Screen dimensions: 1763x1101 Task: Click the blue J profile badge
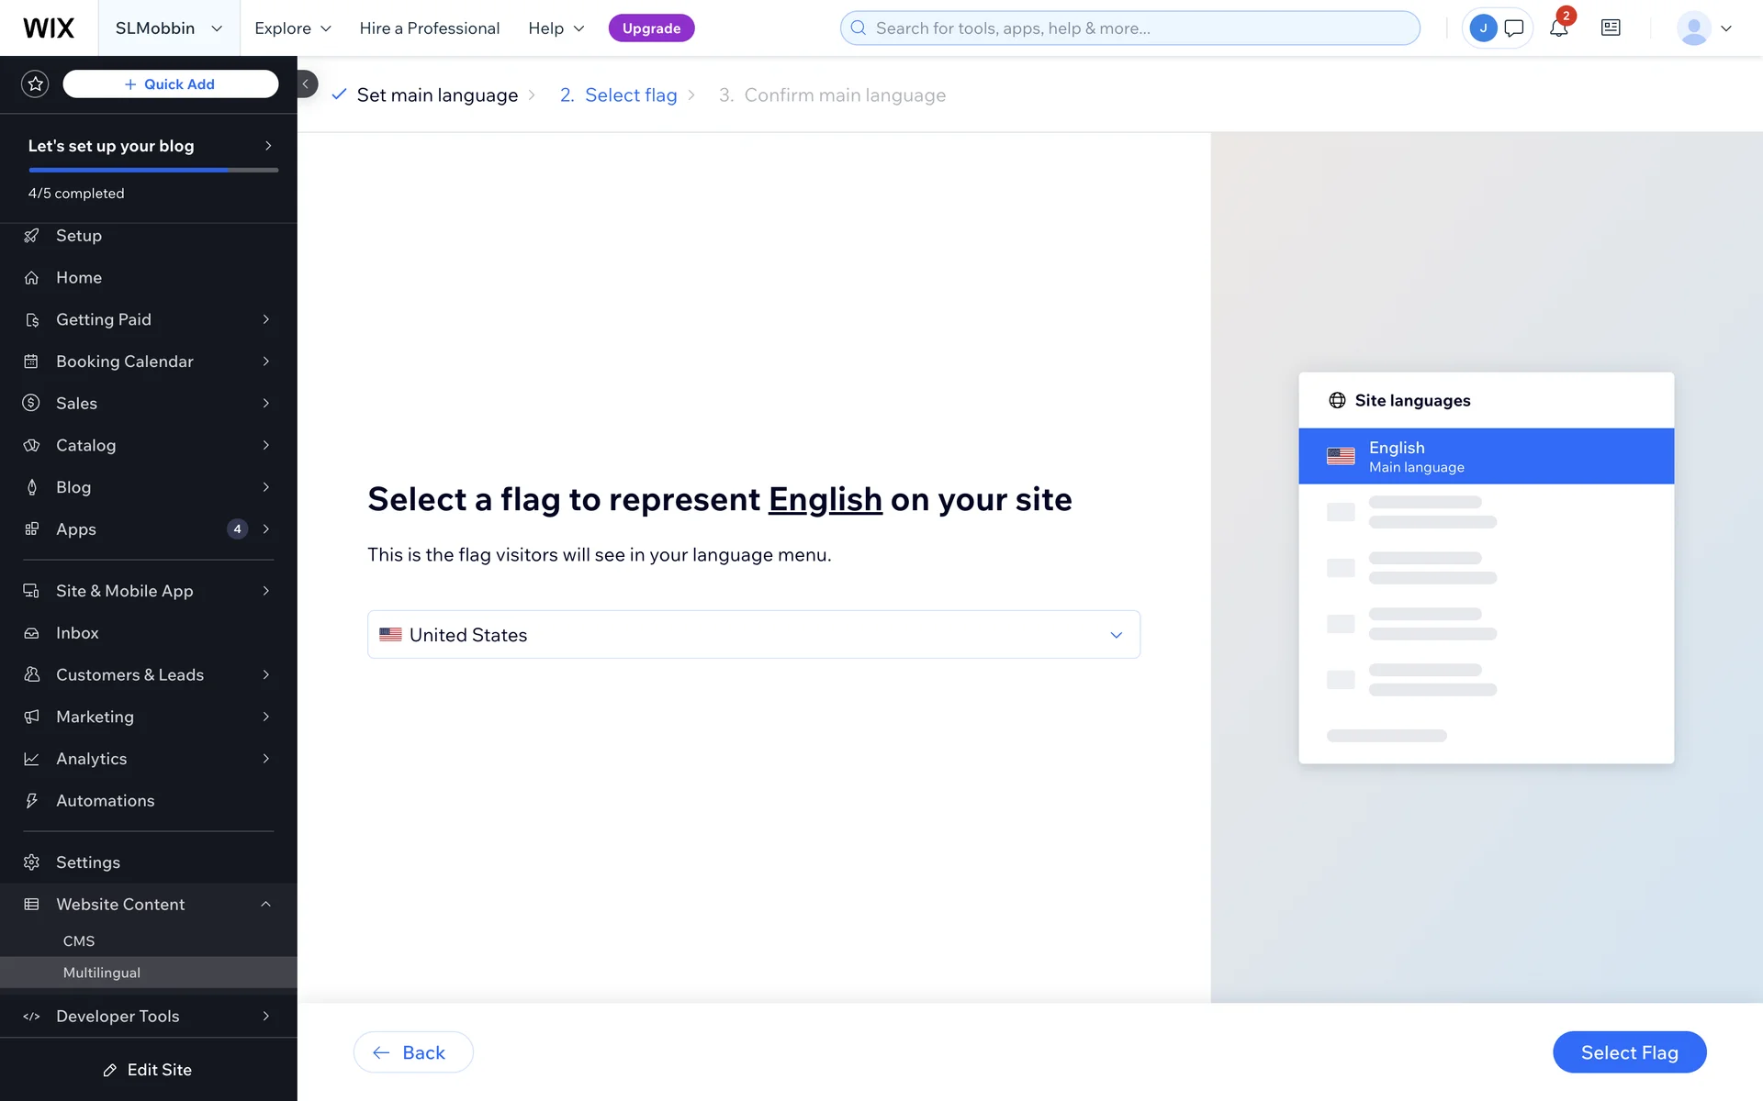1482,28
